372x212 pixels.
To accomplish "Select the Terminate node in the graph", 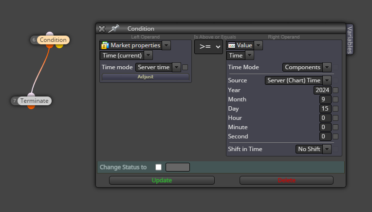I will click(x=35, y=101).
